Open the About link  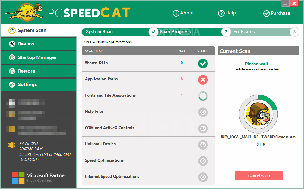187,13
